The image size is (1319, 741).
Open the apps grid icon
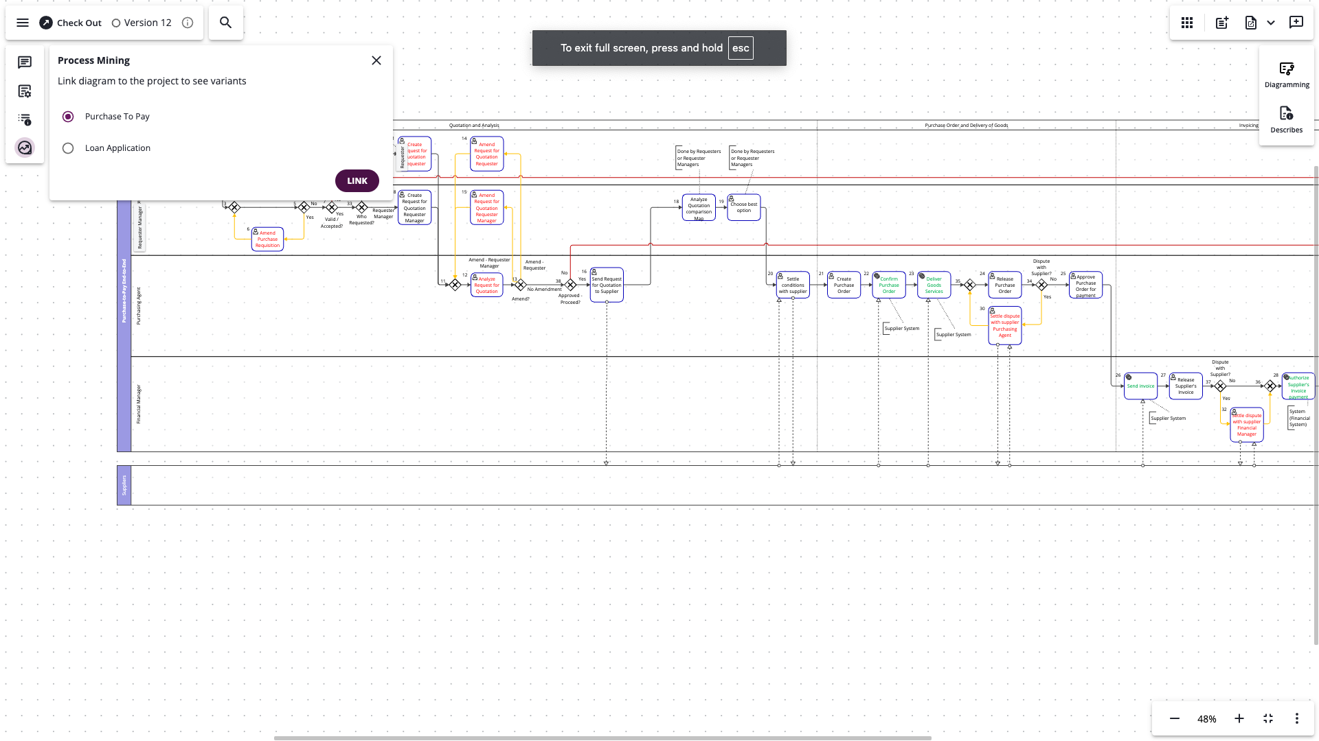click(1187, 23)
